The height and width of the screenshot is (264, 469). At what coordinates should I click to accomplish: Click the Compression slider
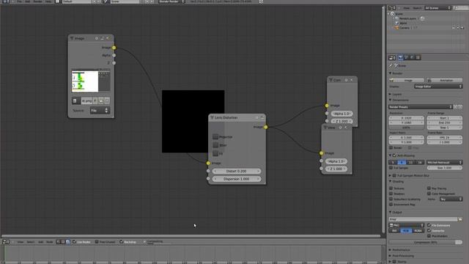click(425, 242)
